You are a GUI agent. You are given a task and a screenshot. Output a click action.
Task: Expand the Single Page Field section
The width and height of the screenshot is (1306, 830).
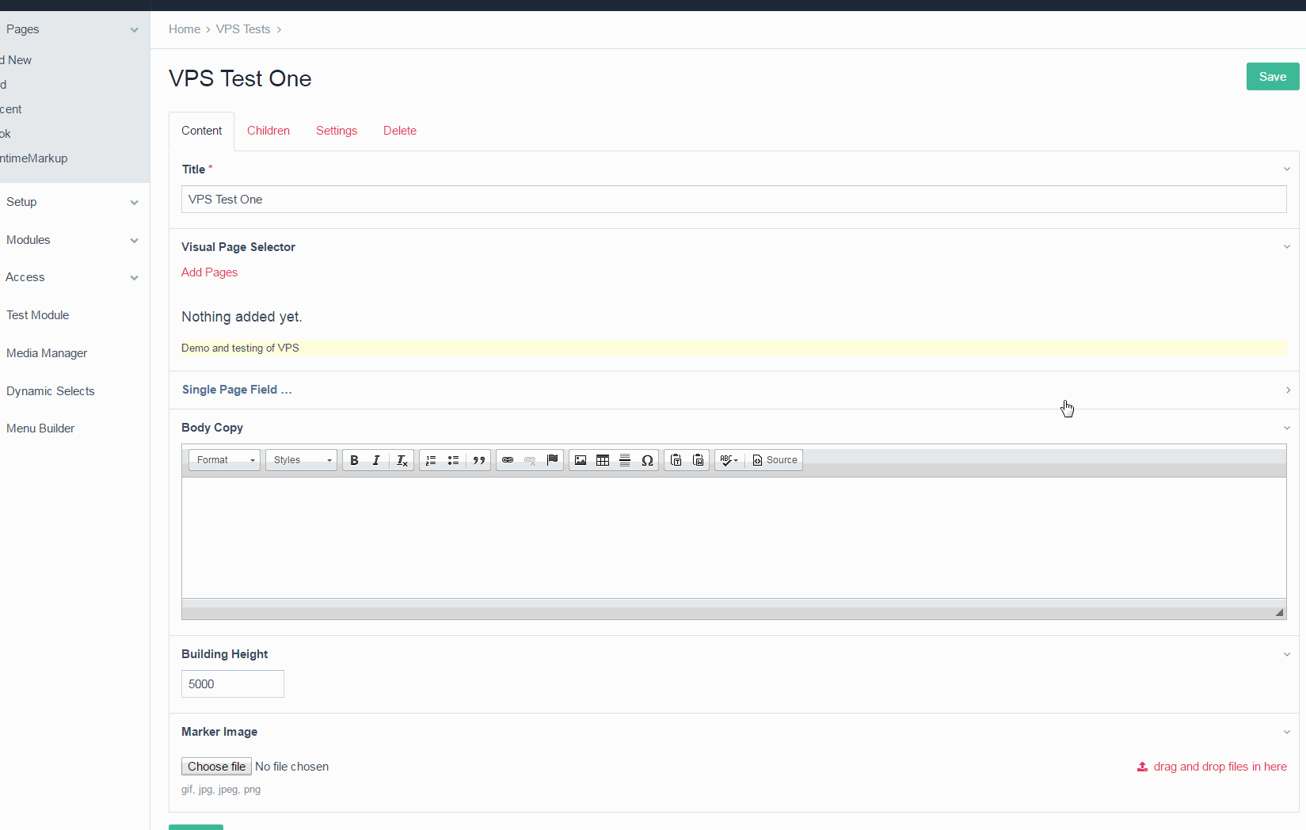pos(237,390)
